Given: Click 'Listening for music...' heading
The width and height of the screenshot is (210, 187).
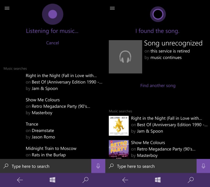Looking at the screenshot, I should tap(52, 31).
